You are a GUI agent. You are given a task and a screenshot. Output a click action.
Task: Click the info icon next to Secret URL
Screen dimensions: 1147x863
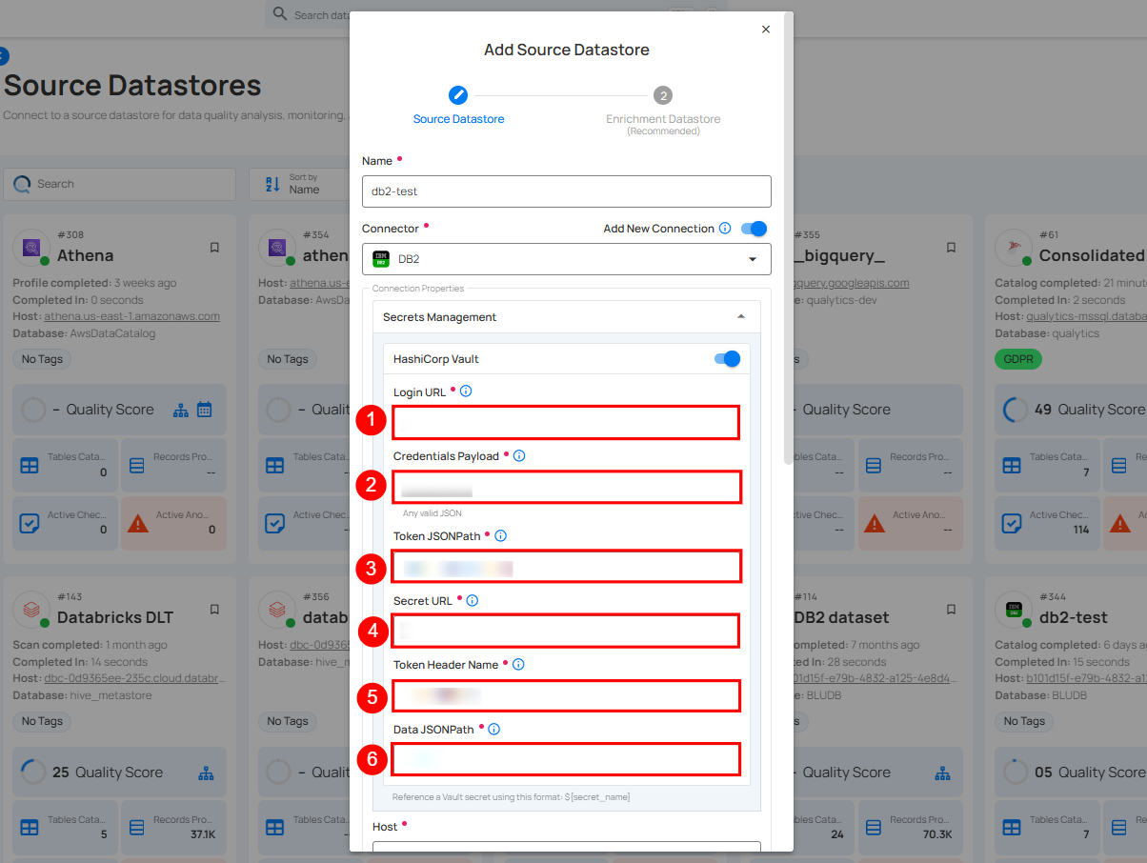472,600
